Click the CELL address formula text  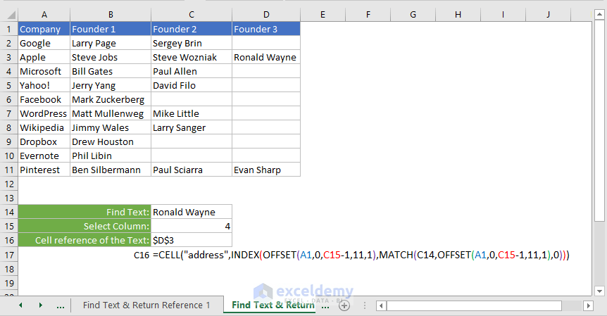tap(361, 255)
